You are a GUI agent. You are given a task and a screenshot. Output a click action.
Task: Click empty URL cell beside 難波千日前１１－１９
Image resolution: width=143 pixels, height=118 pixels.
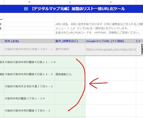[x=111, y=62]
